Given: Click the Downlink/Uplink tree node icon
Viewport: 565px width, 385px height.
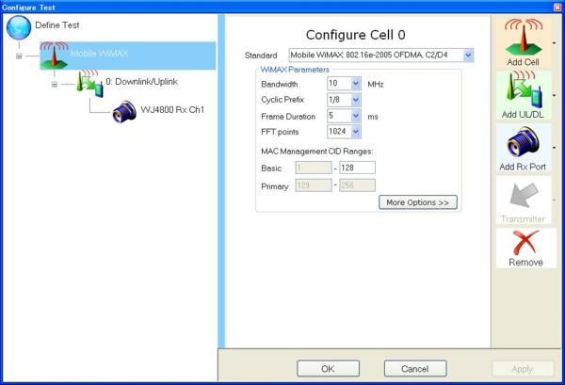Looking at the screenshot, I should click(x=89, y=84).
